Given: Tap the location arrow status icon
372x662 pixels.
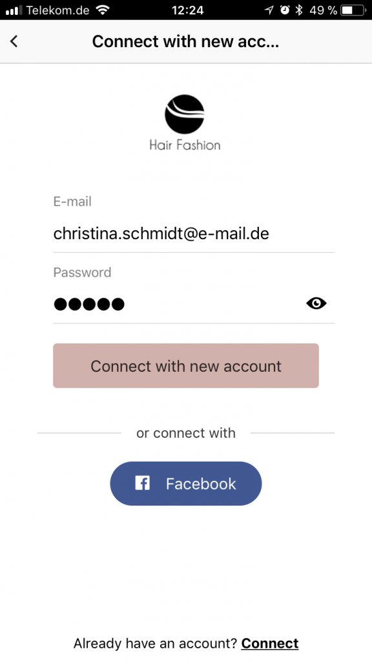Looking at the screenshot, I should coord(269,10).
